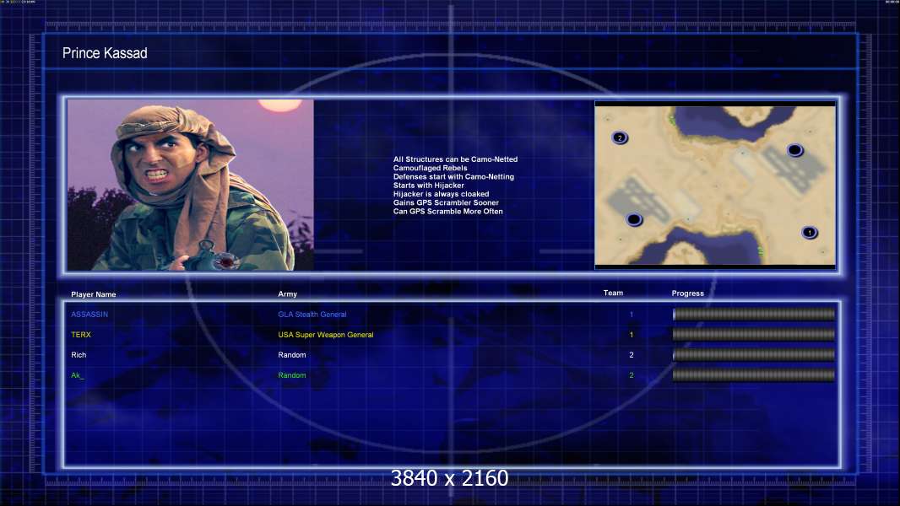Image resolution: width=900 pixels, height=506 pixels.
Task: Click 'All Structures can be Camo-Netted' line
Action: click(x=455, y=159)
